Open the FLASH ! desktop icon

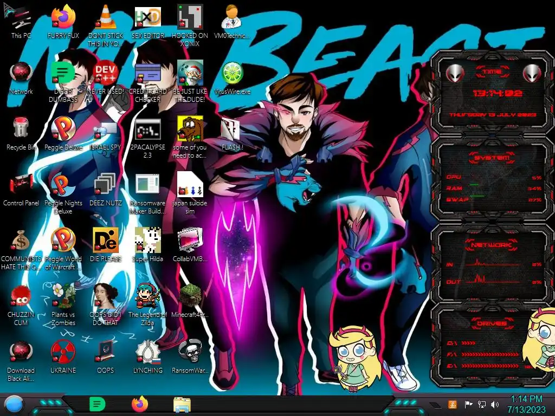coord(232,129)
